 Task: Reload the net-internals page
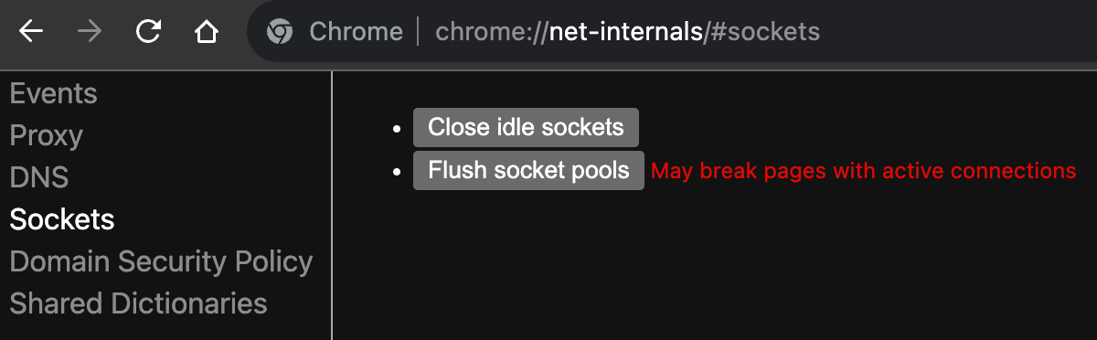click(x=148, y=32)
